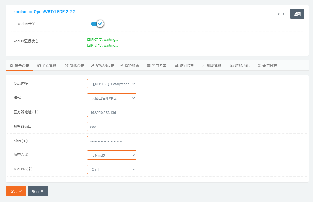This screenshot has width=313, height=202.
Task: Switch to the 多WAN设定 tab
Action: 102,66
